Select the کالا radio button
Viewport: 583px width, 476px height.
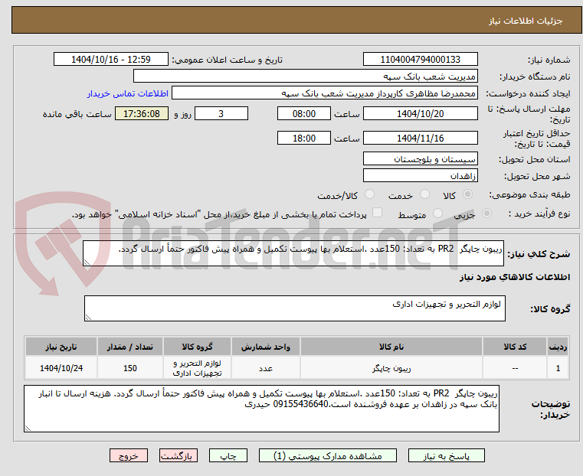pyautogui.click(x=468, y=194)
